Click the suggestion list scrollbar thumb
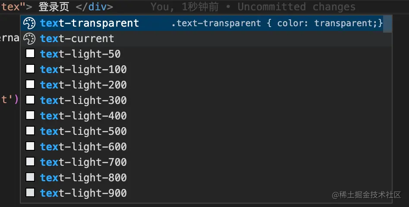This screenshot has width=409, height=207. click(x=387, y=24)
